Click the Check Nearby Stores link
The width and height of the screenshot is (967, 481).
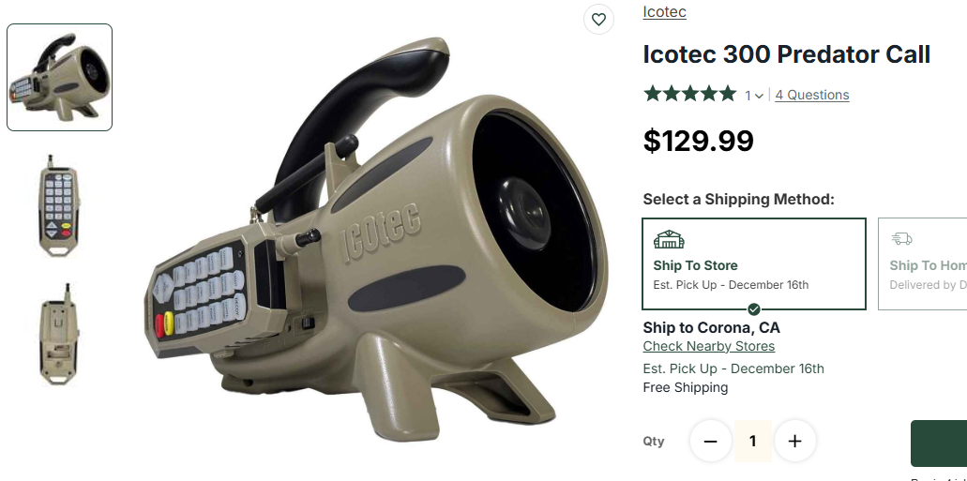pyautogui.click(x=708, y=347)
